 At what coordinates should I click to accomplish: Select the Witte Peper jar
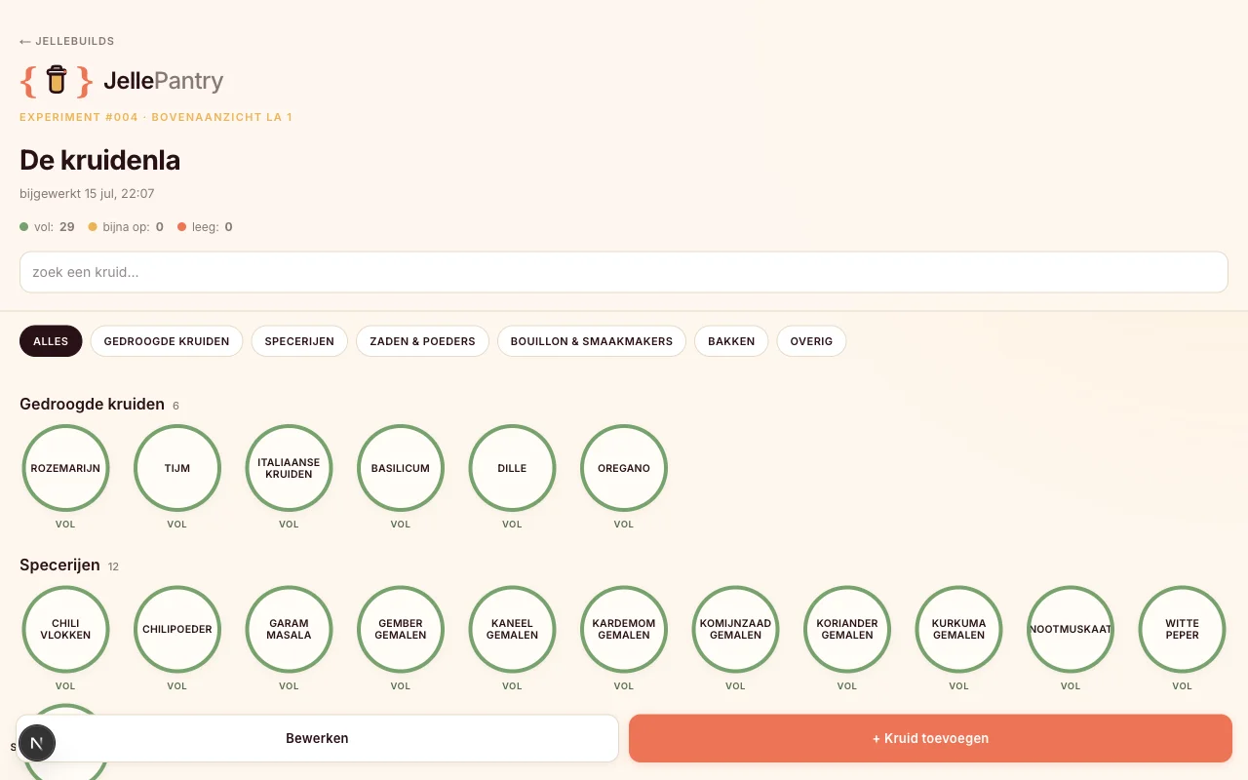(1183, 629)
